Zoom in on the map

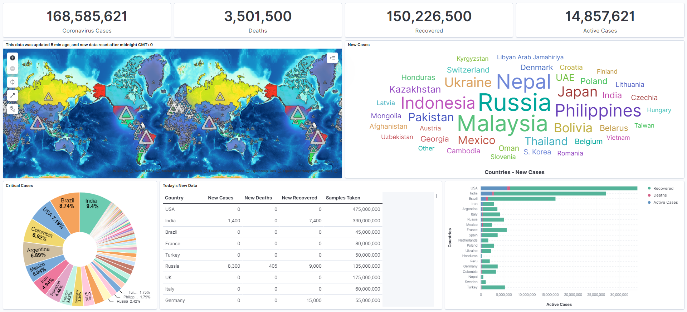(13, 58)
